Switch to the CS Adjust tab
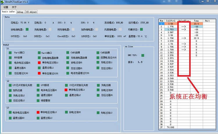The width and height of the screenshot is (218, 134). 31,12
